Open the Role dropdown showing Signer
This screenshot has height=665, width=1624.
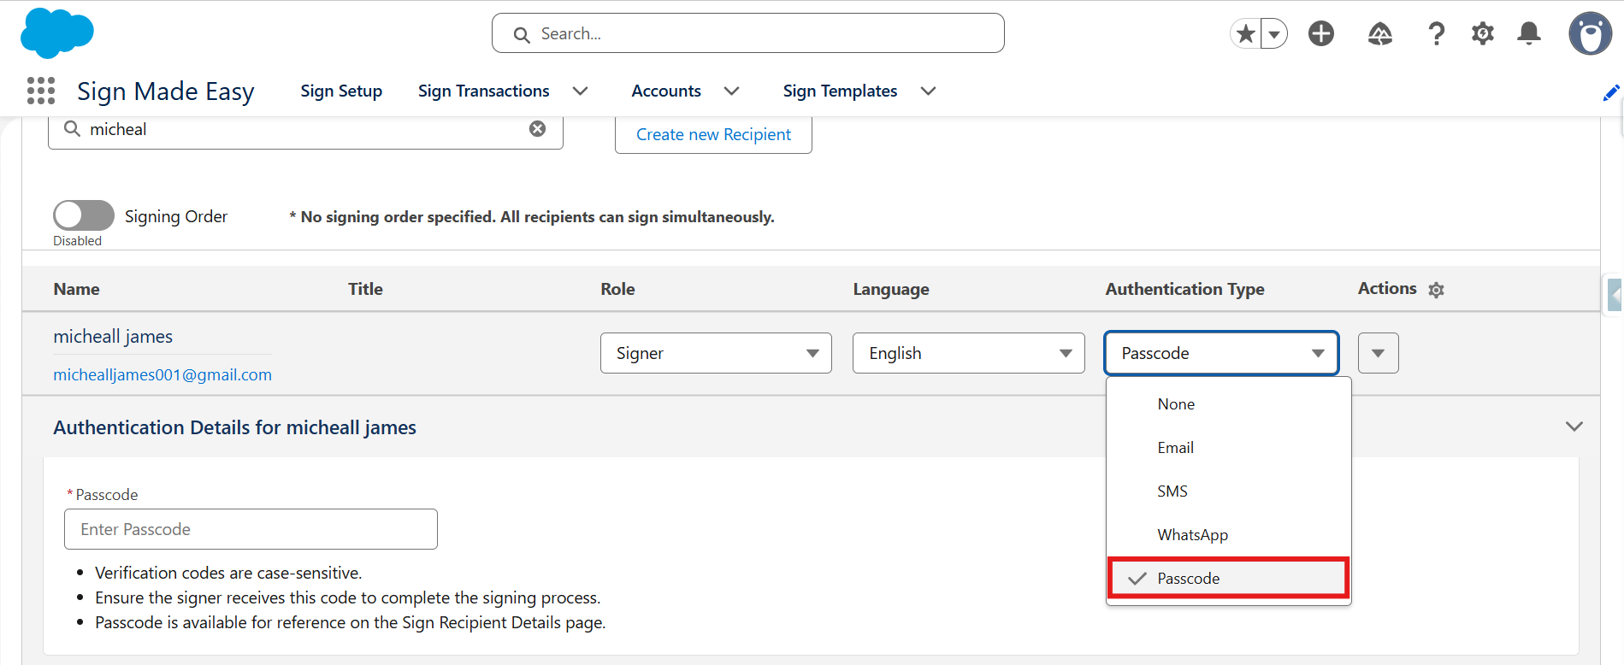pyautogui.click(x=716, y=353)
